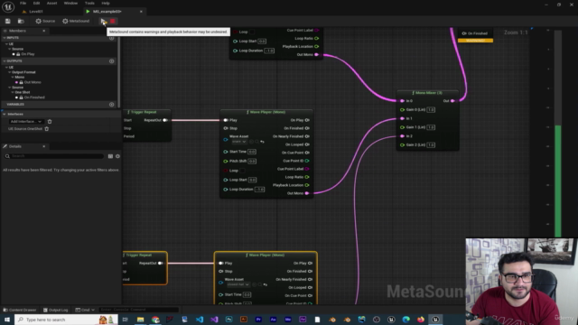578x325 pixels.
Task: Open Details panel settings gear
Action: coord(117,156)
